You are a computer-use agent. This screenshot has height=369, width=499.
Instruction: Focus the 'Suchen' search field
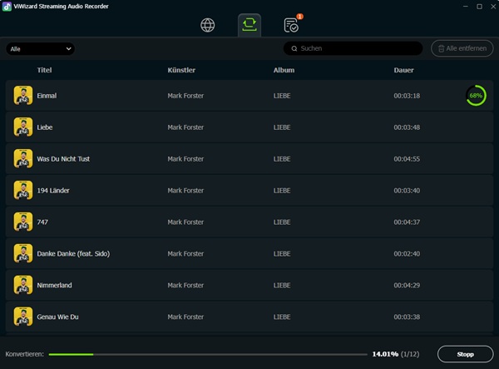(x=353, y=48)
